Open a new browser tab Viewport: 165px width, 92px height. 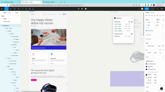tap(64, 2)
